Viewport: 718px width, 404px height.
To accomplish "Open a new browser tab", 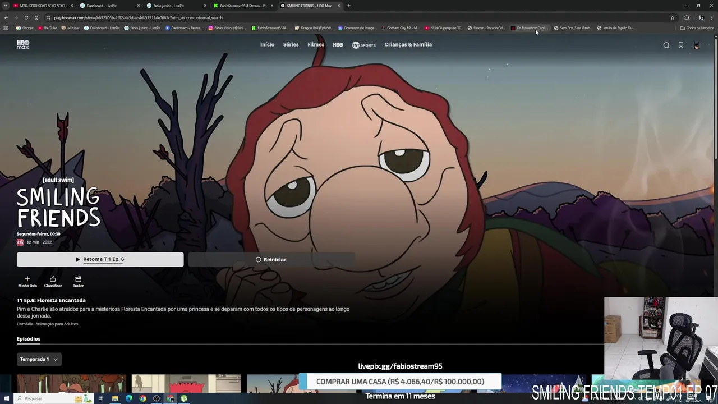I will click(348, 6).
